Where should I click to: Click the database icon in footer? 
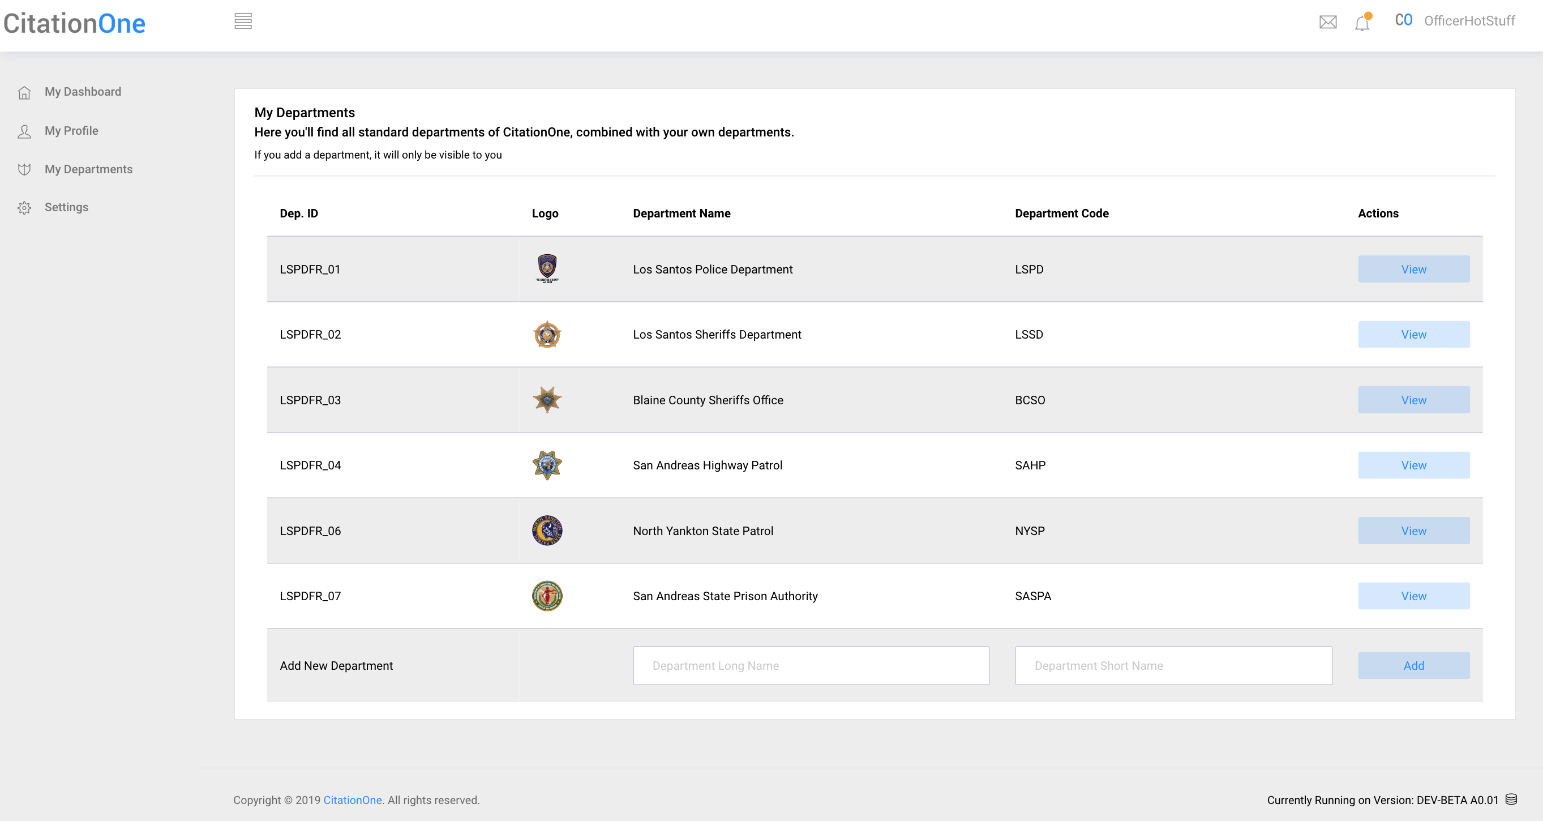point(1511,799)
